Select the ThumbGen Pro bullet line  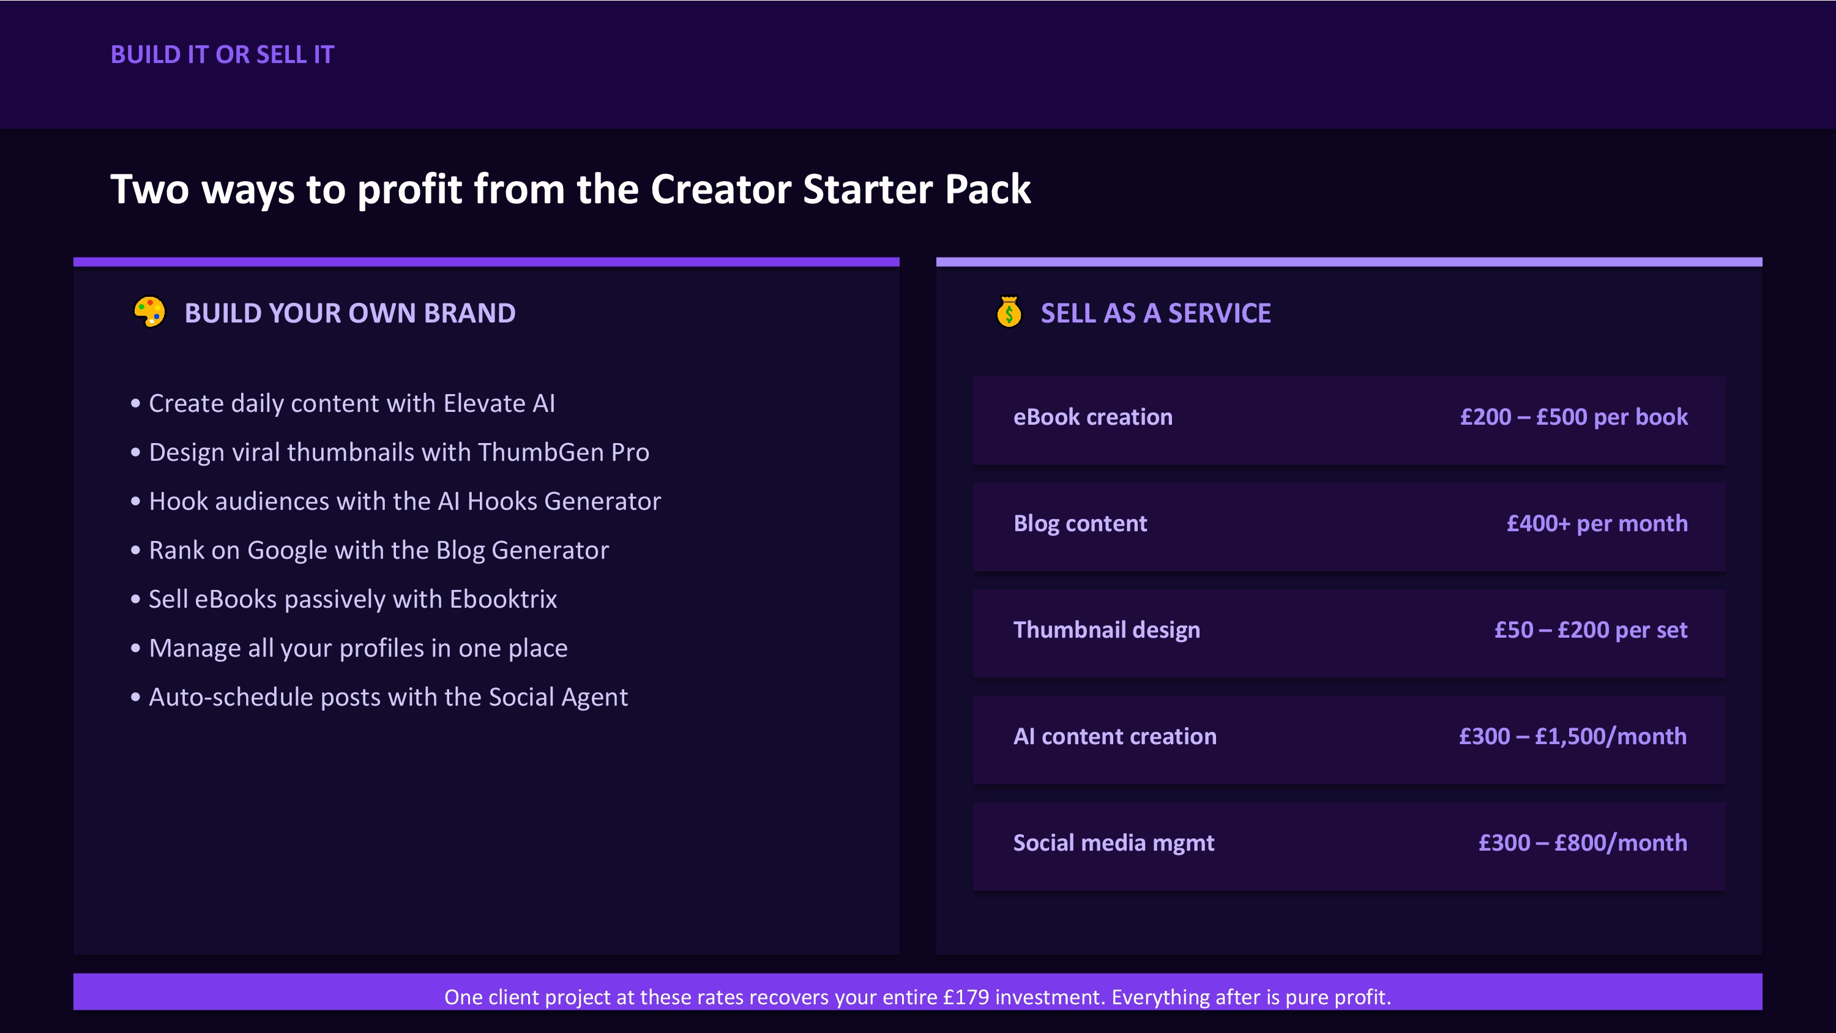pyautogui.click(x=390, y=453)
